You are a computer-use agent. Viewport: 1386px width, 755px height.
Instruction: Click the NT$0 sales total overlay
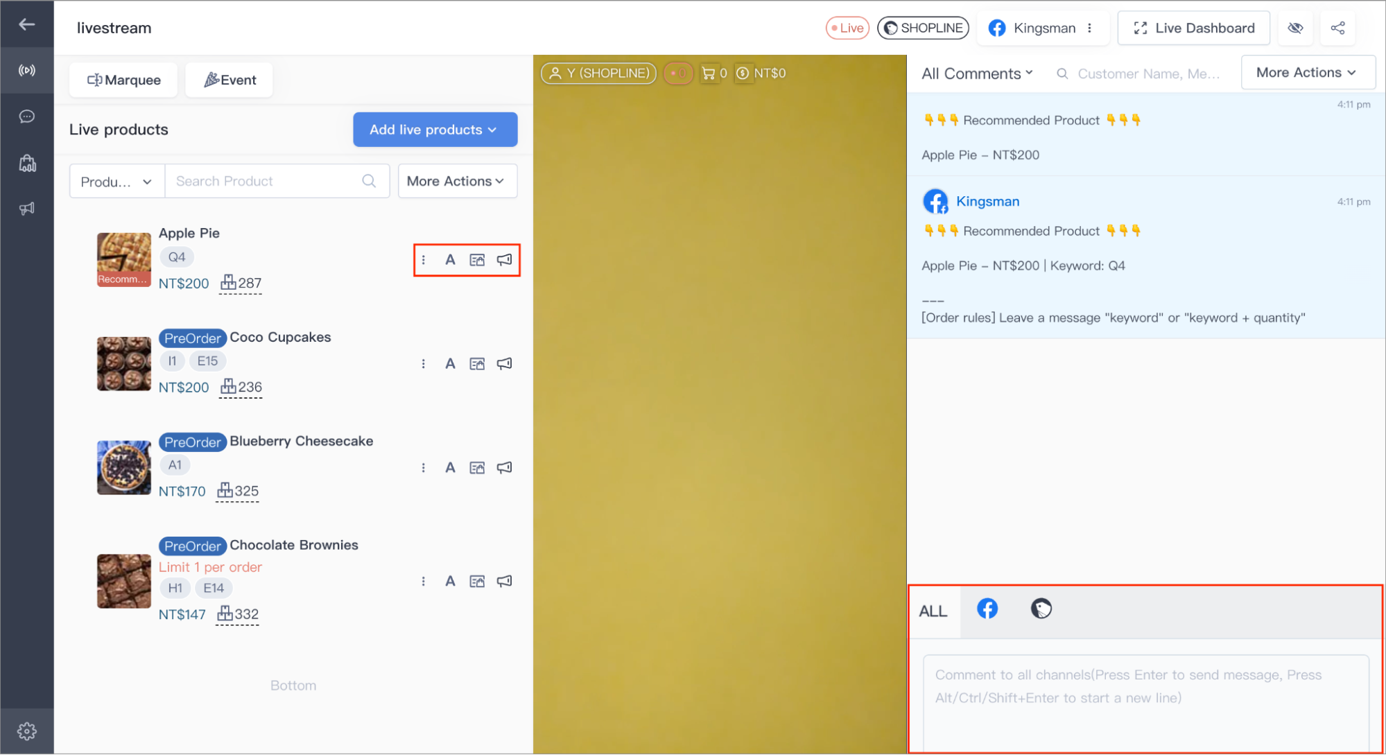click(761, 73)
